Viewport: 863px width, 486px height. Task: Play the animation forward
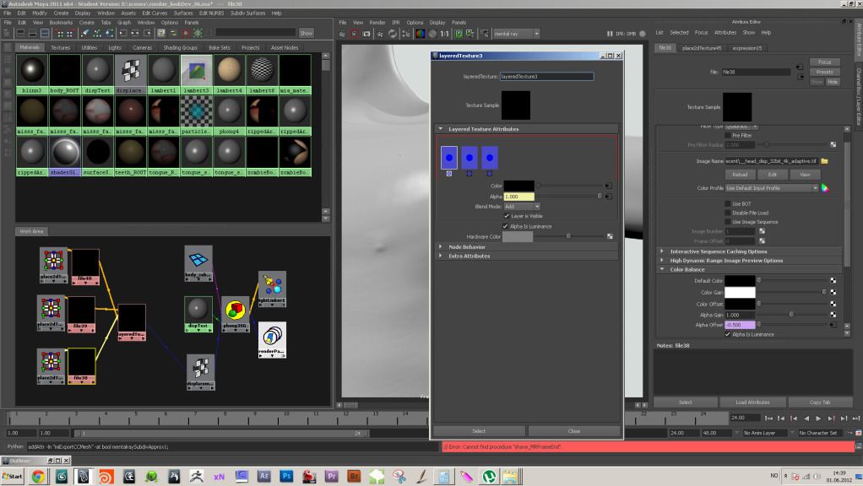pos(819,418)
